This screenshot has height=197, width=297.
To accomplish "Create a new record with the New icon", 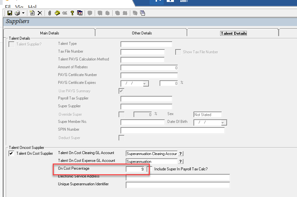I will coord(32,13).
